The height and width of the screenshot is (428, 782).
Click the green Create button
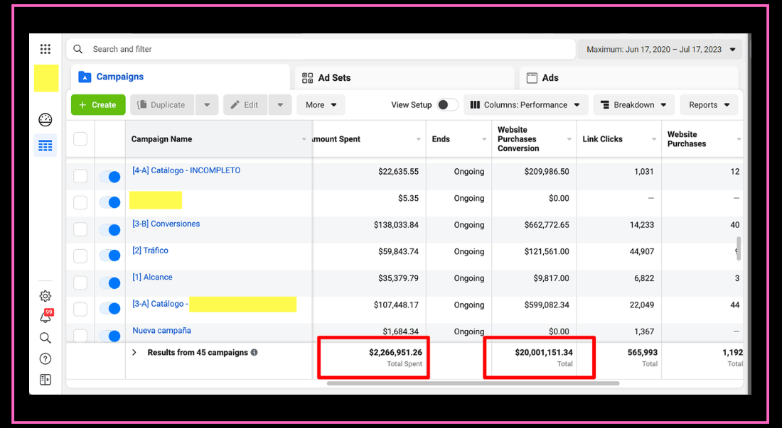(x=98, y=105)
